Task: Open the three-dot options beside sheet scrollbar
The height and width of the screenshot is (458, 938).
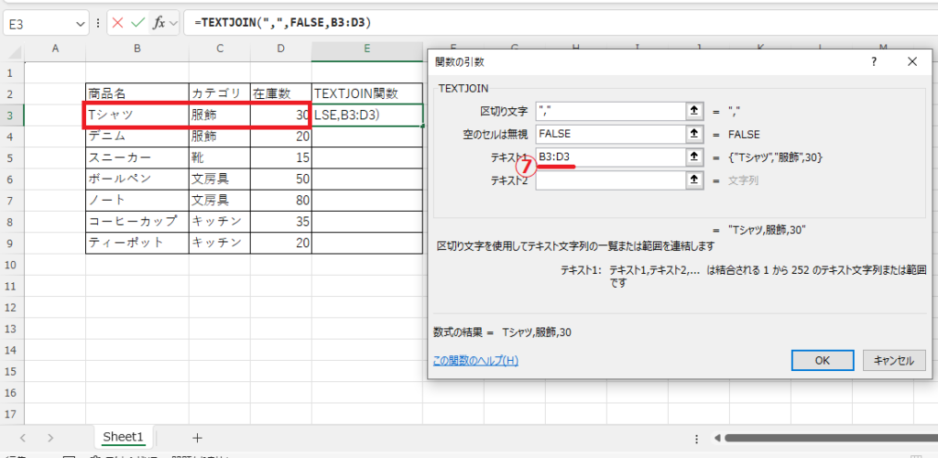Action: pyautogui.click(x=697, y=438)
